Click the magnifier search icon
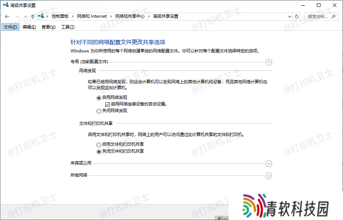 click(333, 17)
